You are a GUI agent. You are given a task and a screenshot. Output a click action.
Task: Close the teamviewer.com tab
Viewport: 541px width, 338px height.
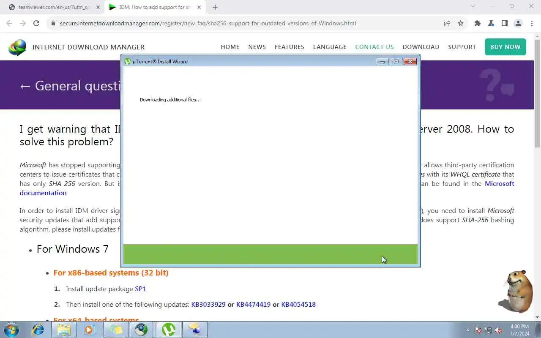point(98,7)
